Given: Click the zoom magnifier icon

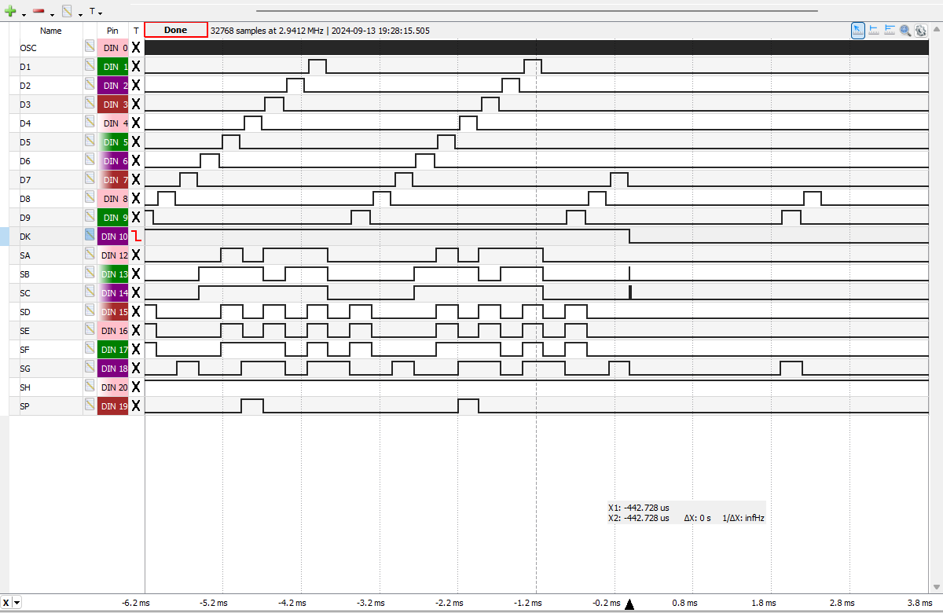Looking at the screenshot, I should pos(905,30).
